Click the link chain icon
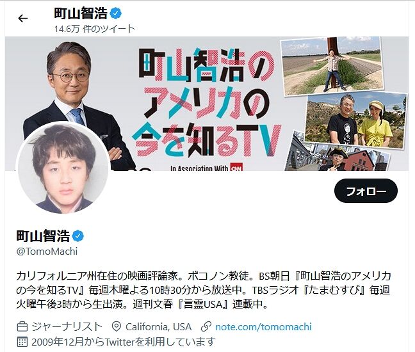 point(206,326)
